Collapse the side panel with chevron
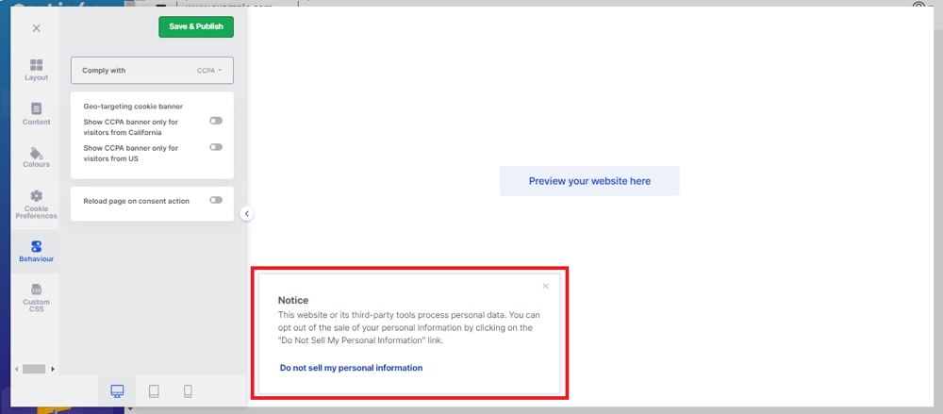 (x=246, y=213)
